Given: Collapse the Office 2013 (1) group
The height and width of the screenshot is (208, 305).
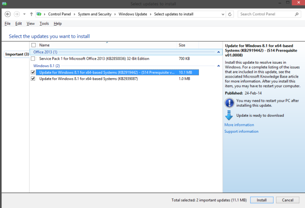Looking at the screenshot, I should click(x=218, y=52).
